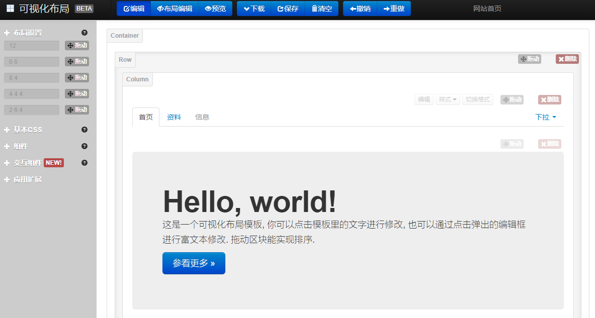The image size is (595, 318).
Task: Click the help icon next to 布局设置
Action: pos(84,33)
